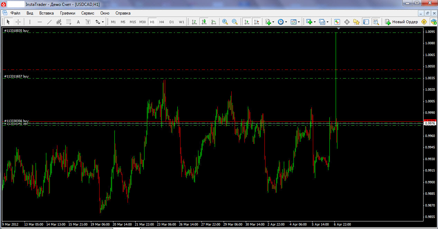The image size is (438, 229).
Task: Toggle the Terminal panel button
Action: tap(366, 22)
